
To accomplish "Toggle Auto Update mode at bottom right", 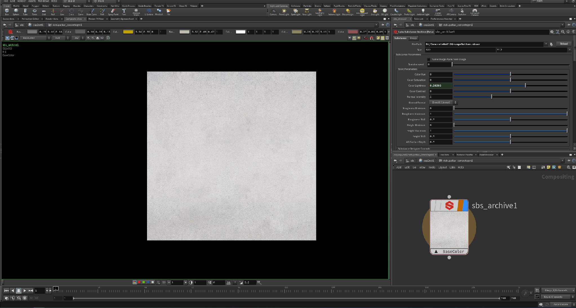I will point(561,304).
